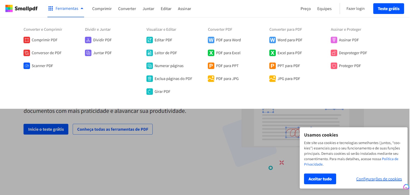Click the JPG para PDF image icon
Image resolution: width=414 pixels, height=195 pixels.
pyautogui.click(x=272, y=79)
